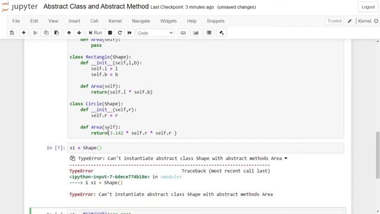The image size is (380, 214).
Task: Interrupt the kernel with stop icon
Action: (110, 33)
